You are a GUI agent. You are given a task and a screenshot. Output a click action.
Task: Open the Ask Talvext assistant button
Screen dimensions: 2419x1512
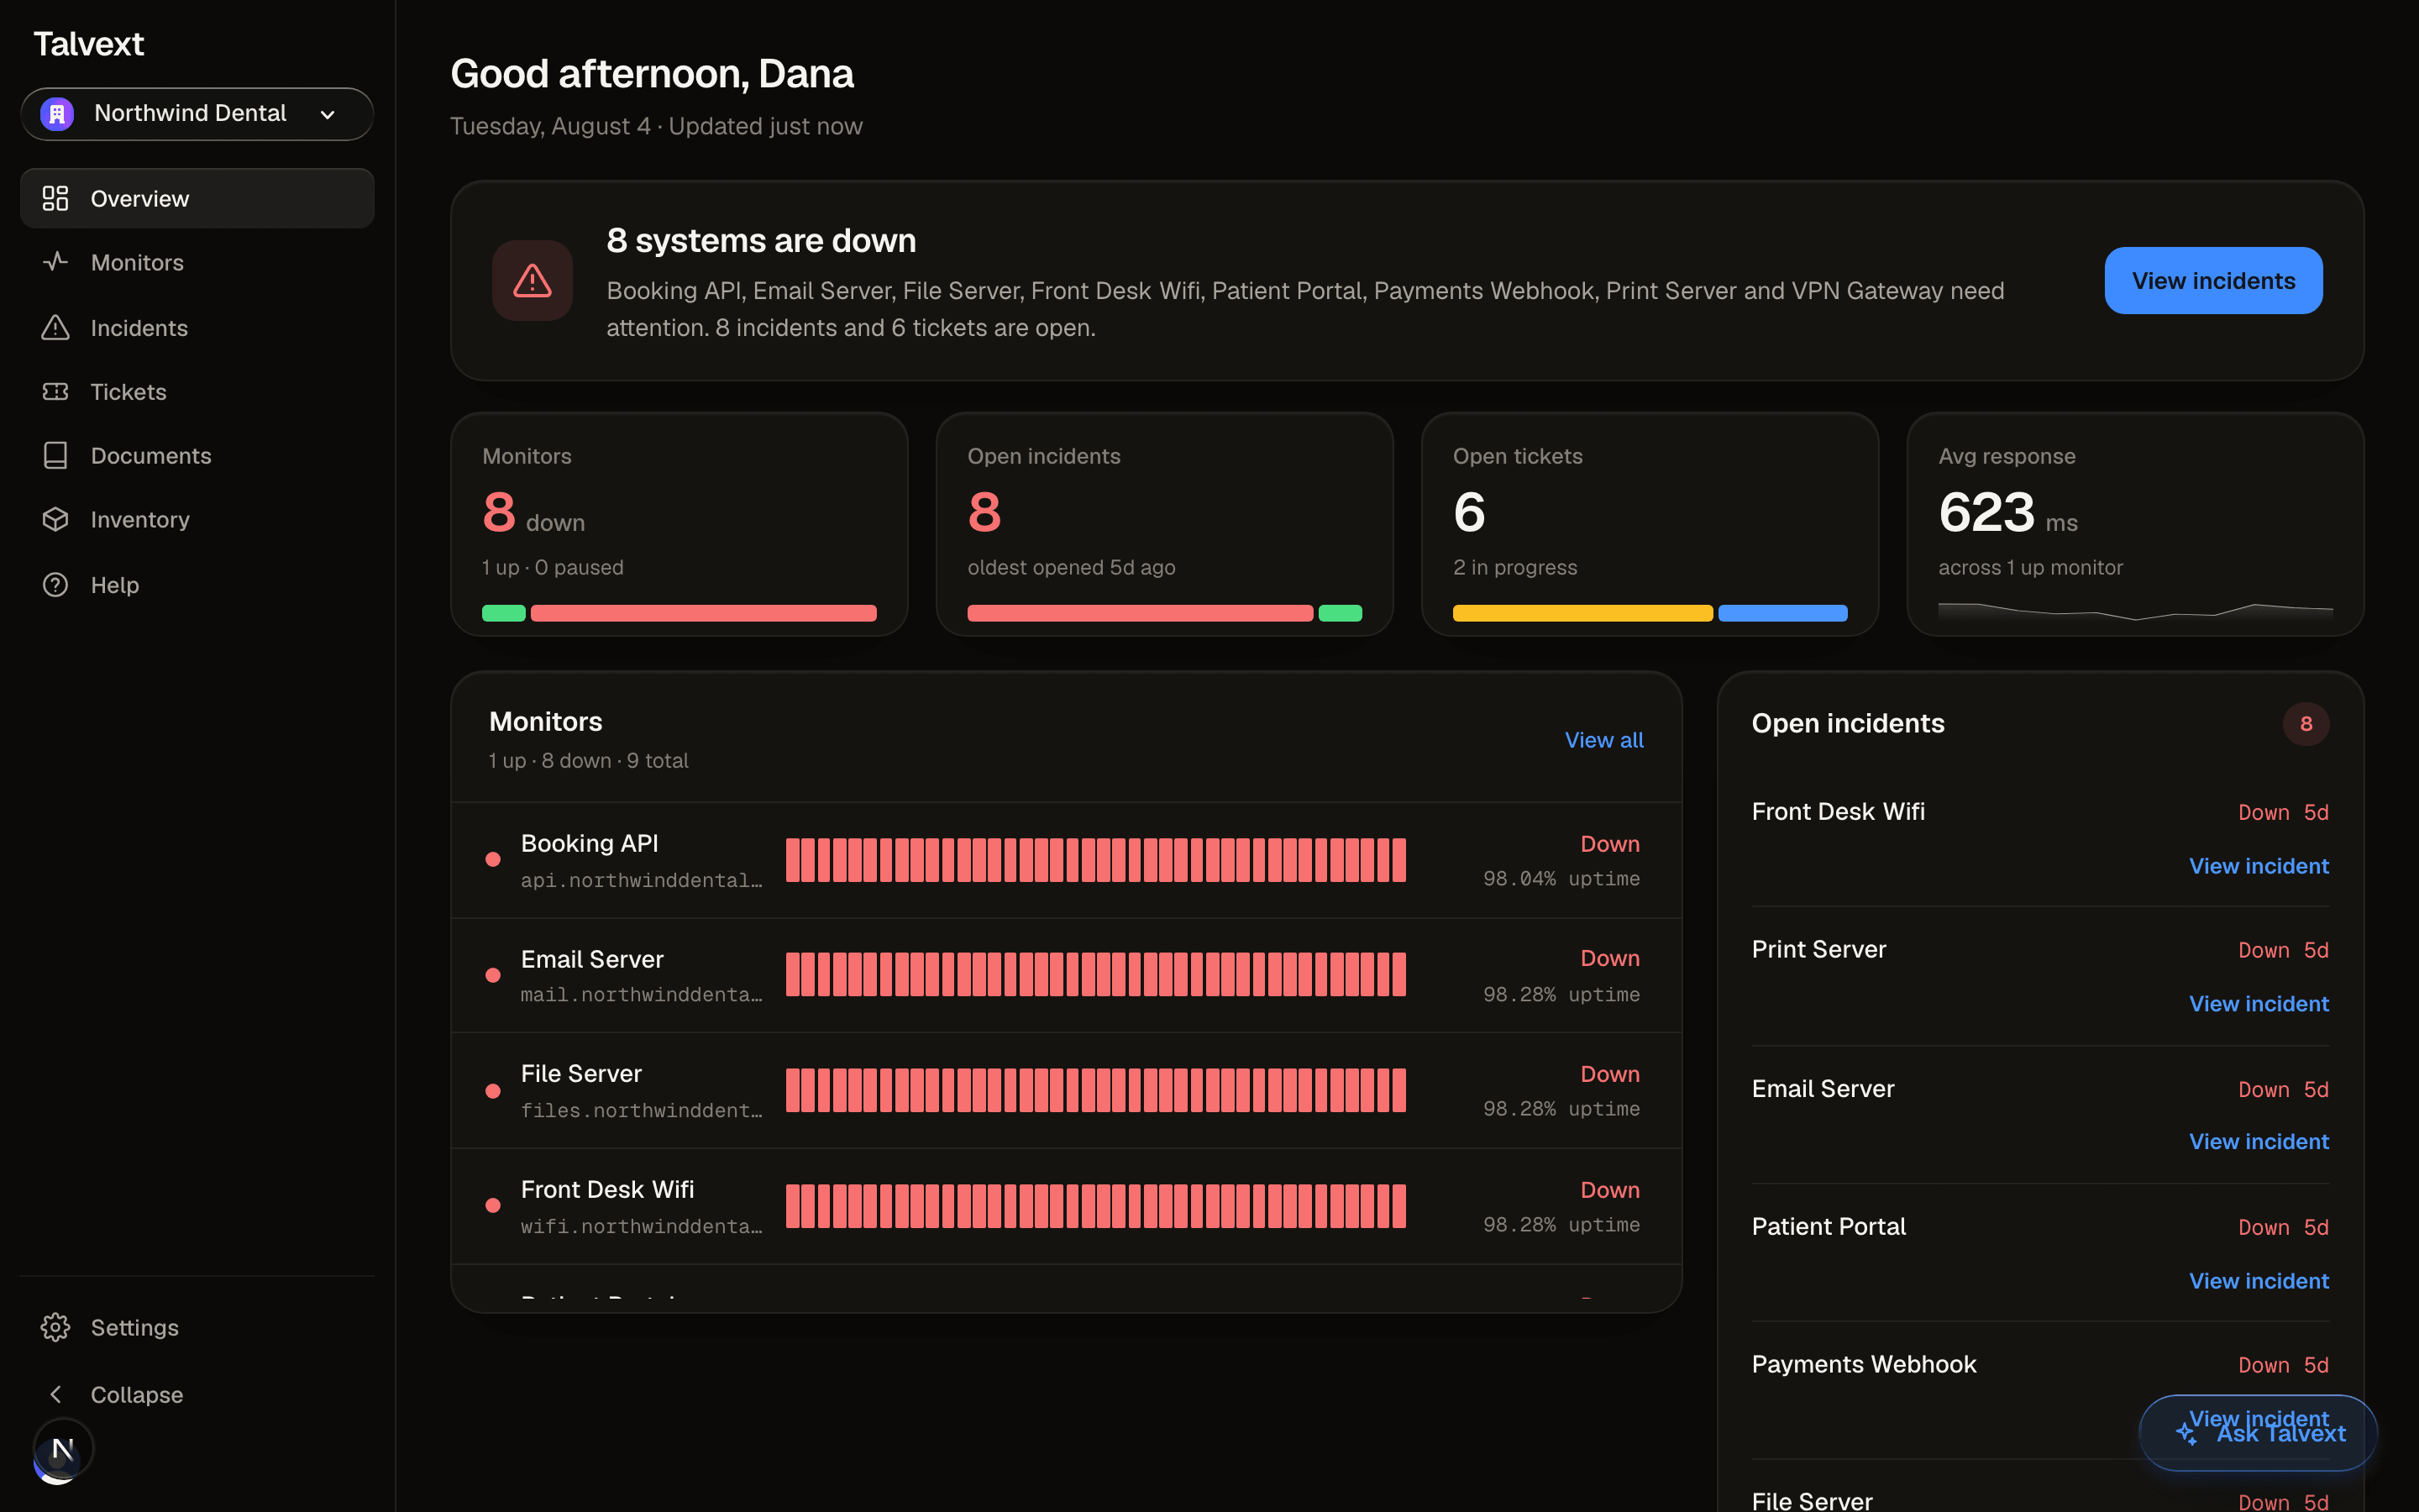[x=2258, y=1433]
